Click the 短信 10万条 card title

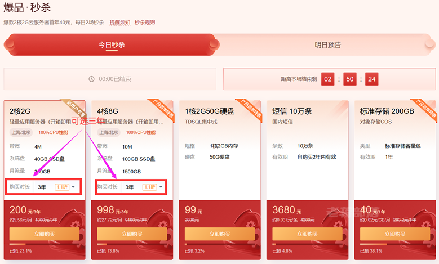[x=292, y=111]
